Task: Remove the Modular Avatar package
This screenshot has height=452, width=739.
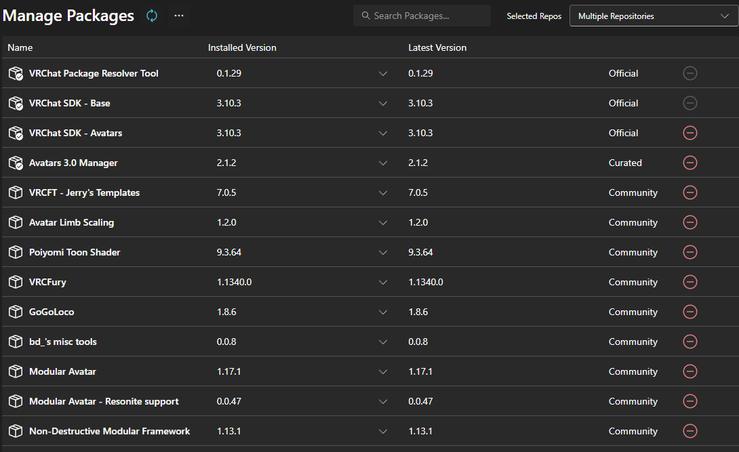Action: 690,371
